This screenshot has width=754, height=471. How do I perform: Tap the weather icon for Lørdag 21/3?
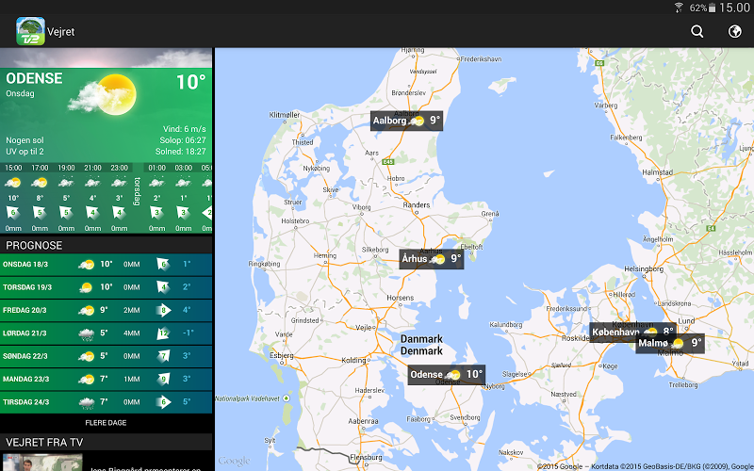tap(87, 334)
